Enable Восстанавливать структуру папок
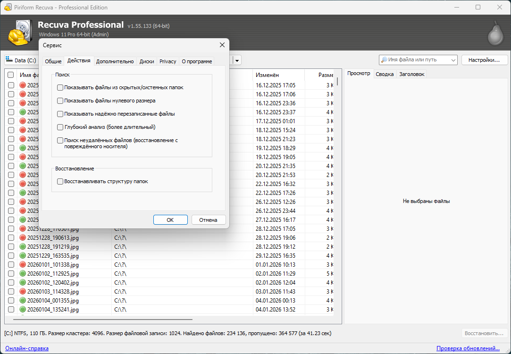The height and width of the screenshot is (354, 511). coord(60,182)
